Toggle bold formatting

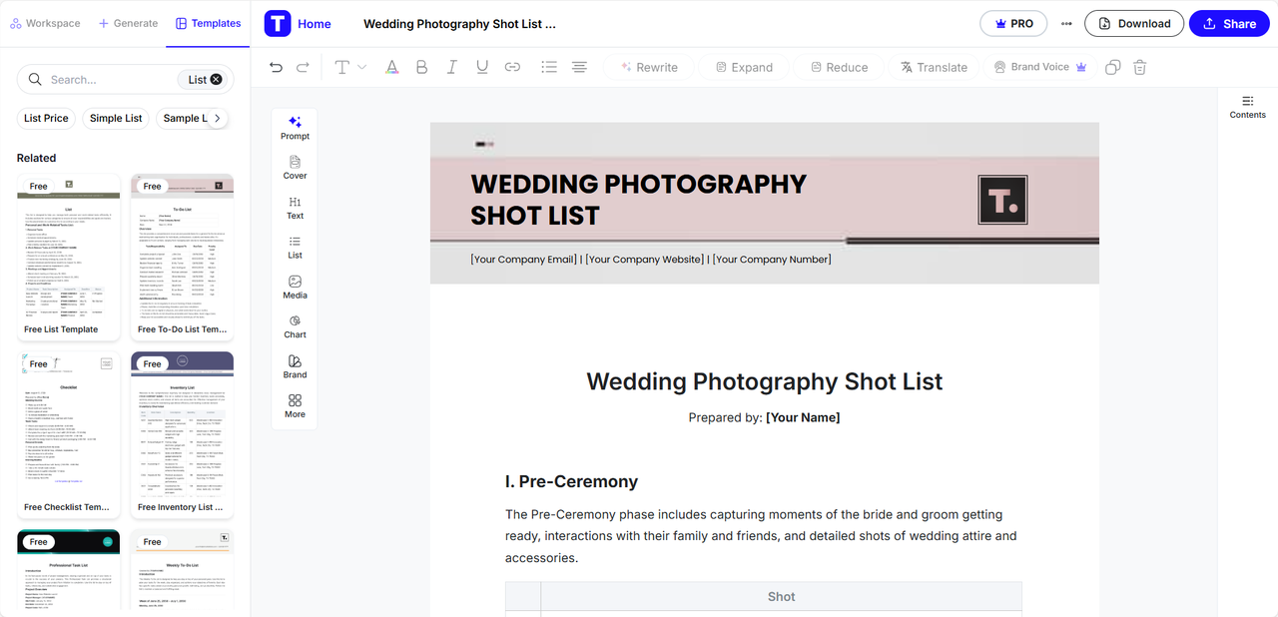(421, 67)
